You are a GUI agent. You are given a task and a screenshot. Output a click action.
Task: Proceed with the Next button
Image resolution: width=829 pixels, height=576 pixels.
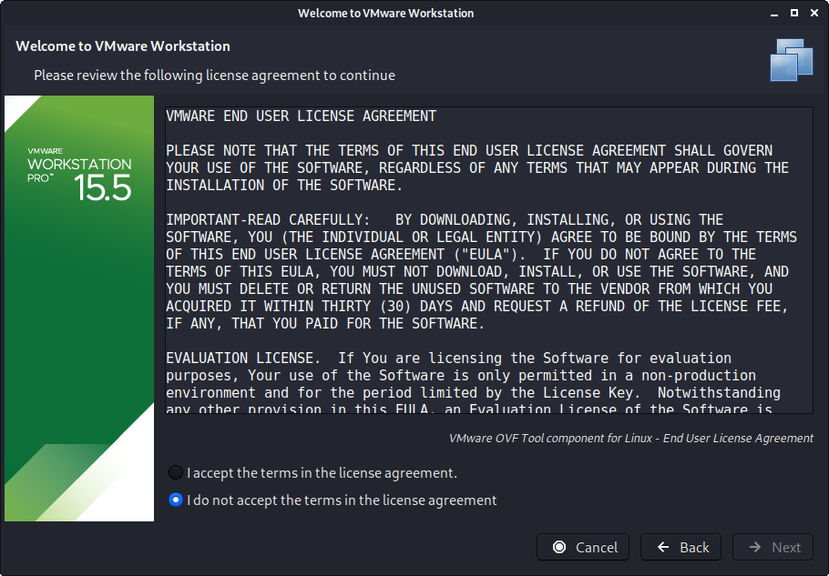click(x=773, y=547)
